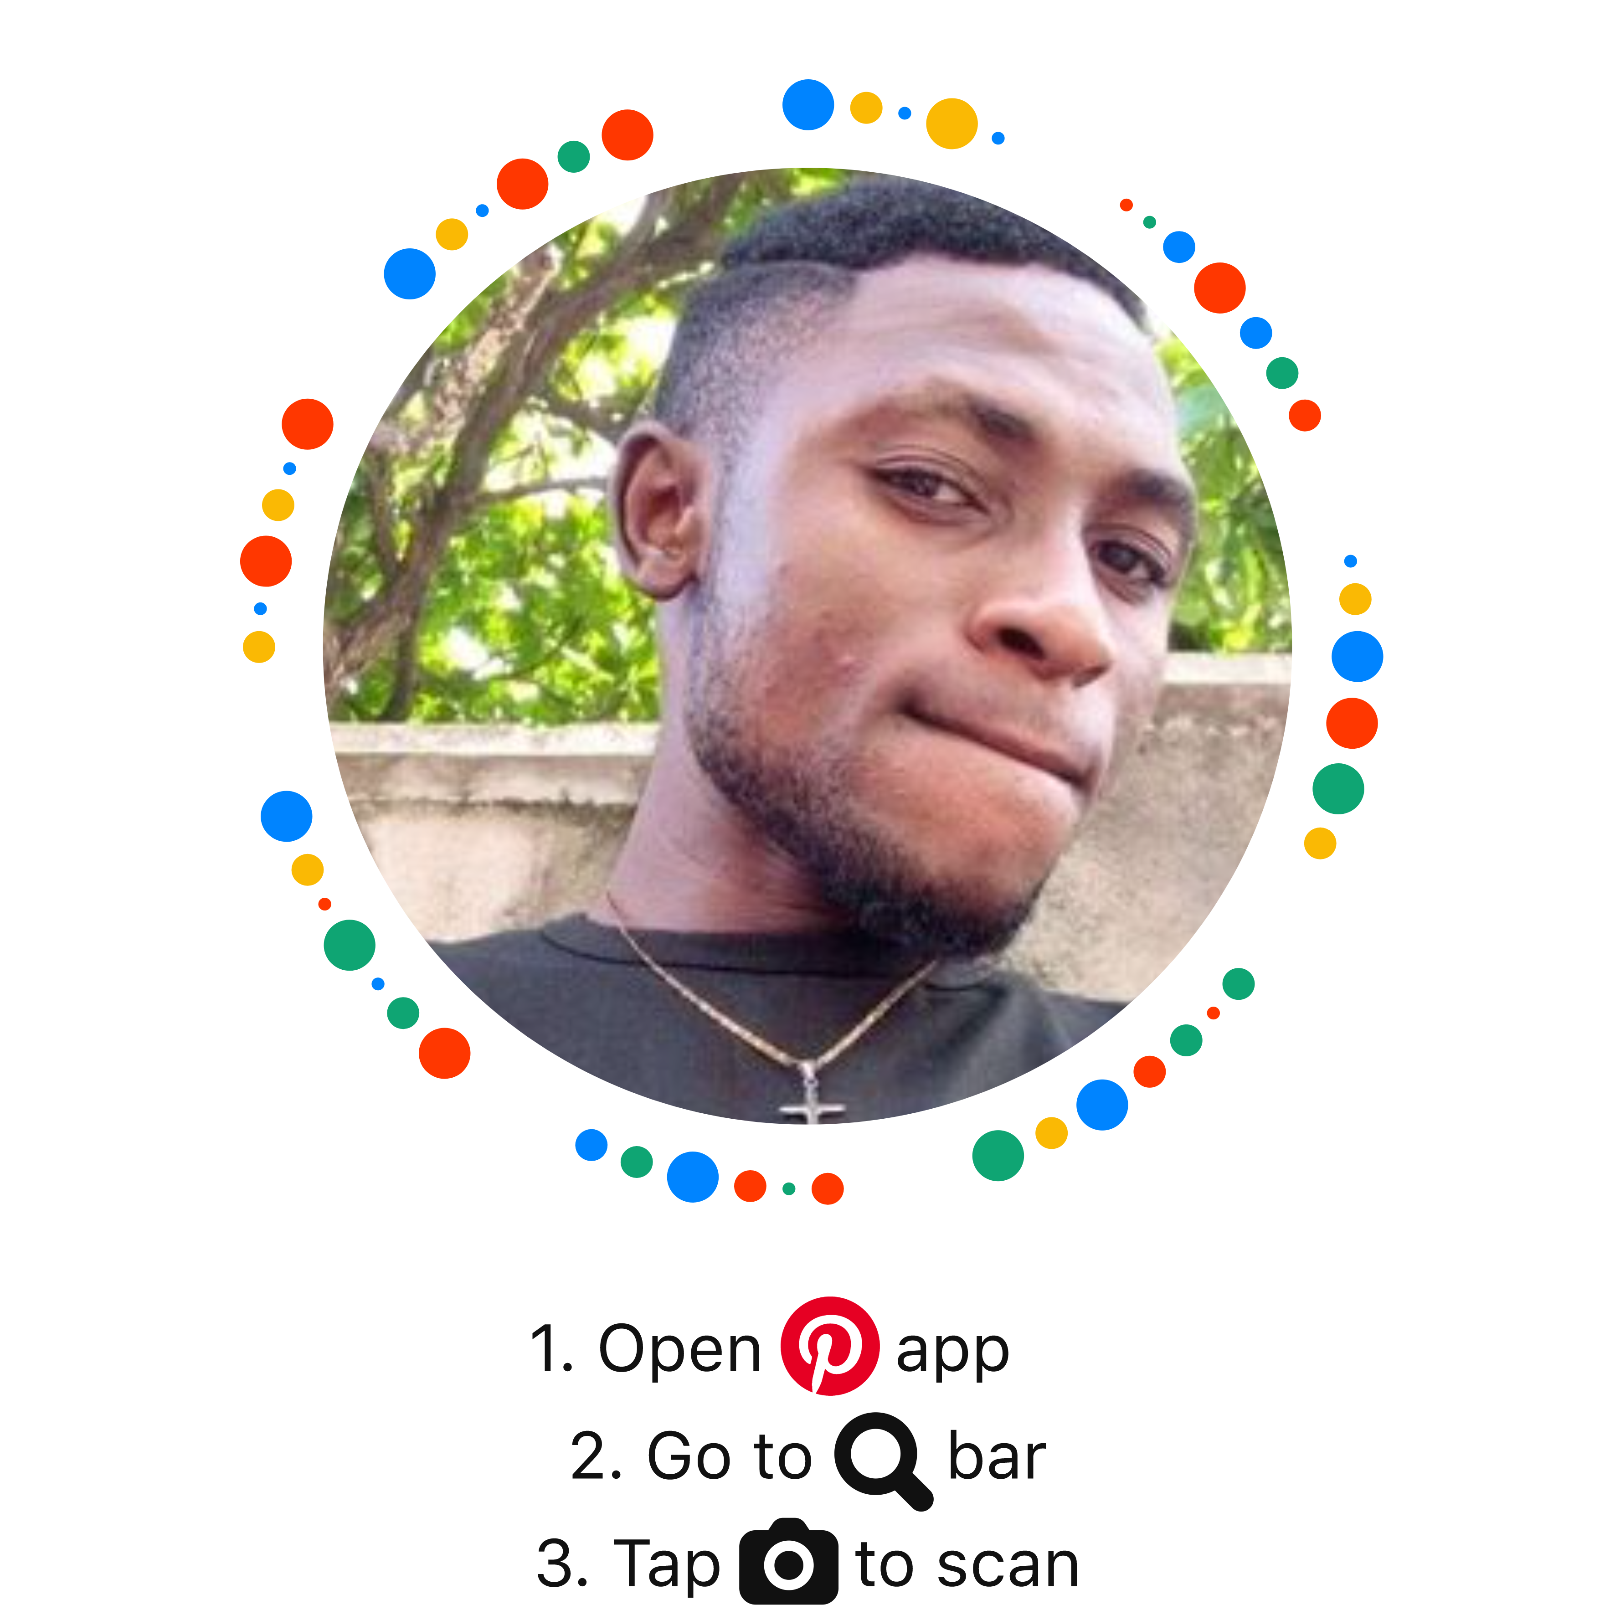Click the large blue dot atop the ring
1615x1615 pixels.
(x=808, y=104)
